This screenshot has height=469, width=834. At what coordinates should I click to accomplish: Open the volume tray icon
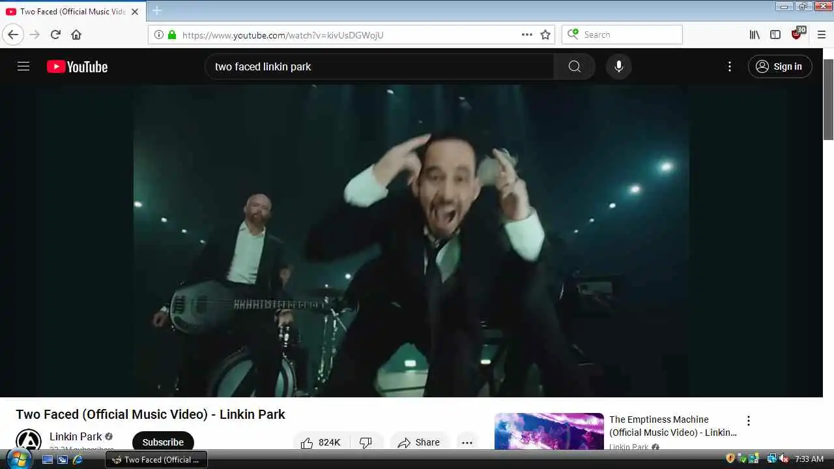[x=784, y=459]
